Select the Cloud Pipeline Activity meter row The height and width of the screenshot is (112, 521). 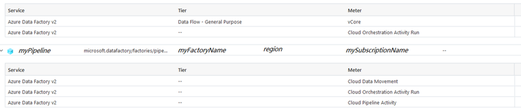pos(260,103)
